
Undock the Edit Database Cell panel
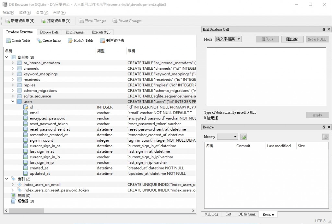click(324, 29)
